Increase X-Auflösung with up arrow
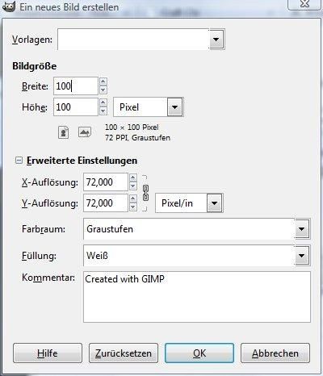Screen dimensions: 323x376 (133, 178)
